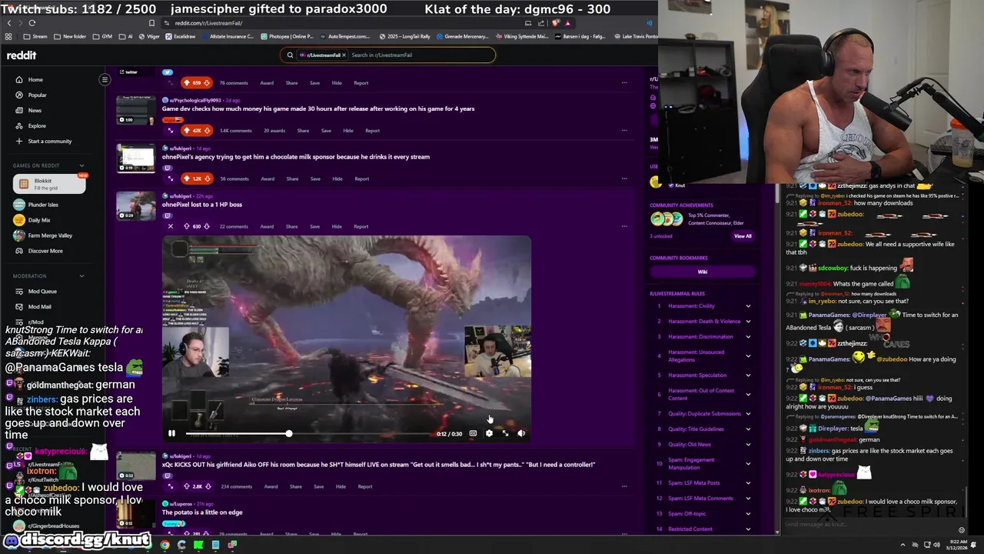Collapse the left sidebar with hamburger button
Viewport: 984px width, 554px height.
click(x=105, y=79)
